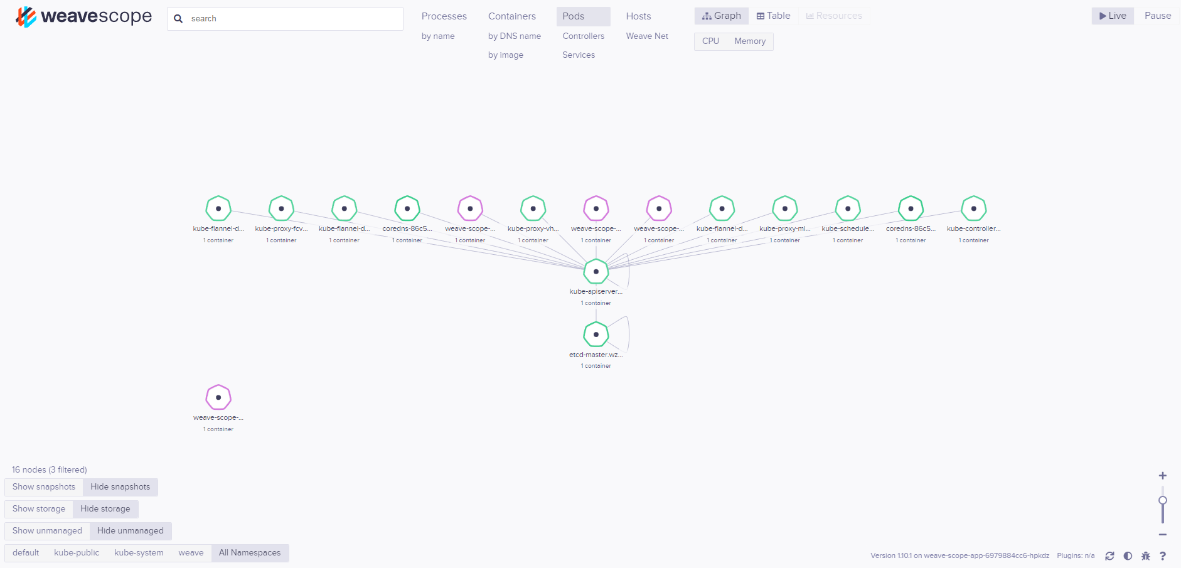Select the etcd-master pod node

click(596, 335)
